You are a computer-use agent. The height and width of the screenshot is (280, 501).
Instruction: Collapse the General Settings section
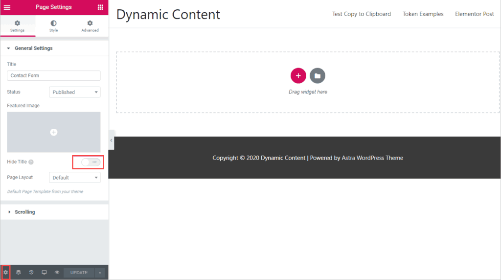point(33,48)
